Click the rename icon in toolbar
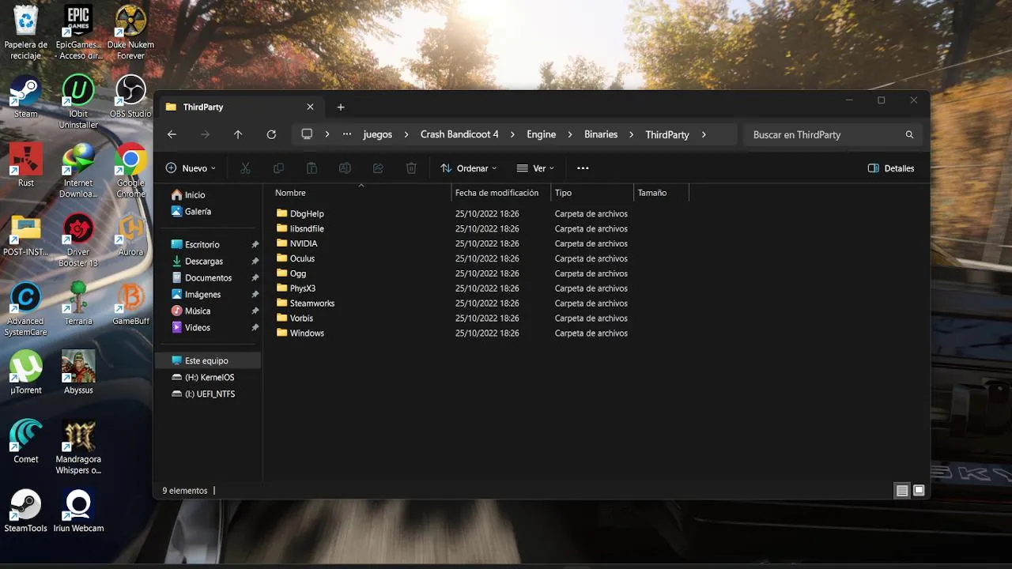This screenshot has width=1012, height=569. tap(345, 168)
